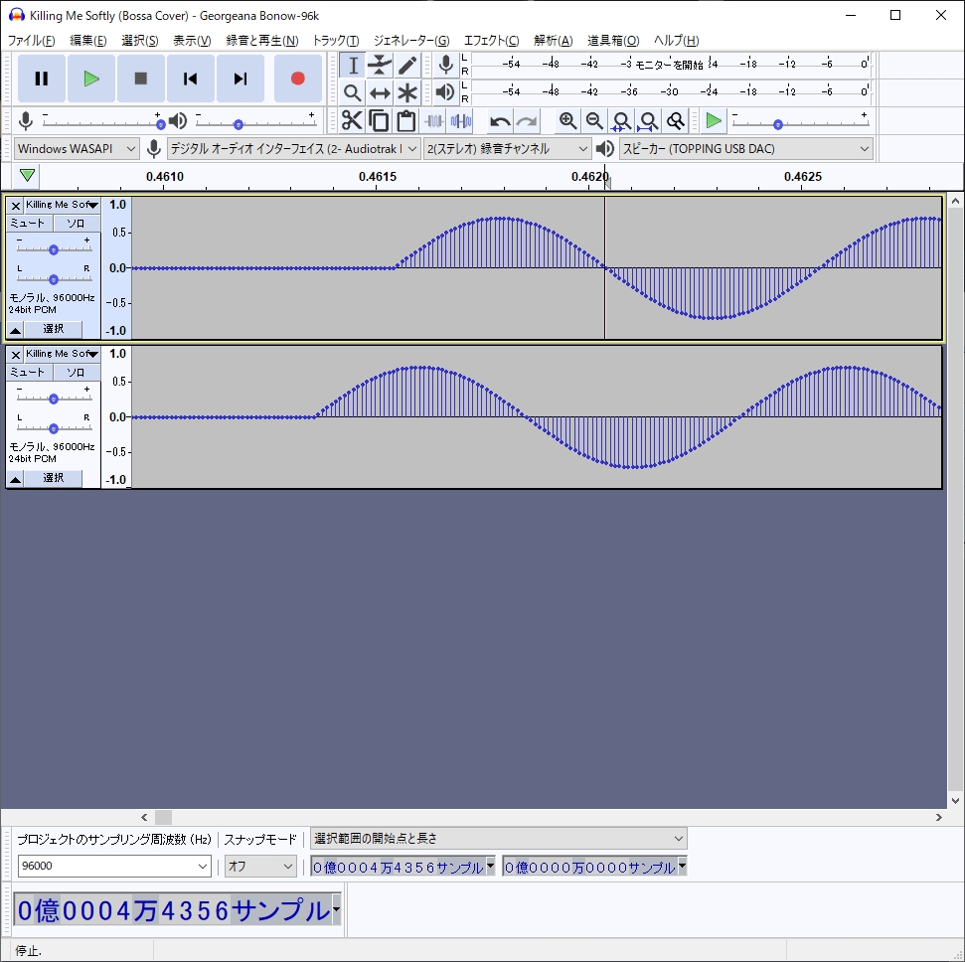The height and width of the screenshot is (962, 965).
Task: Click the モニターを開始 recording meter text
Action: 669,65
